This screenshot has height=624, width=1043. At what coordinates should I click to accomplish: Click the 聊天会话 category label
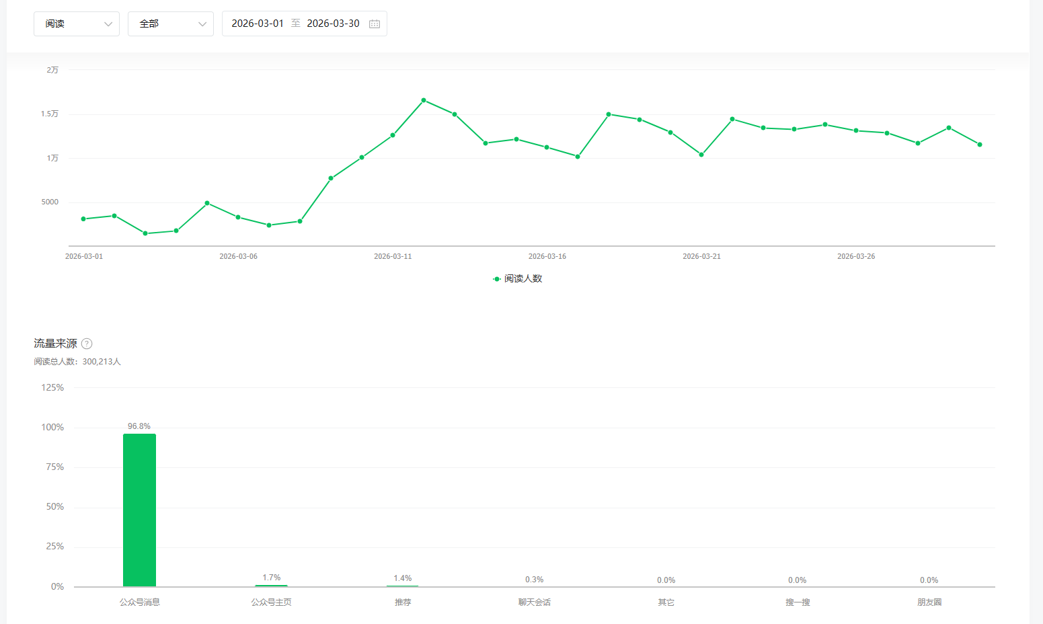(x=534, y=602)
